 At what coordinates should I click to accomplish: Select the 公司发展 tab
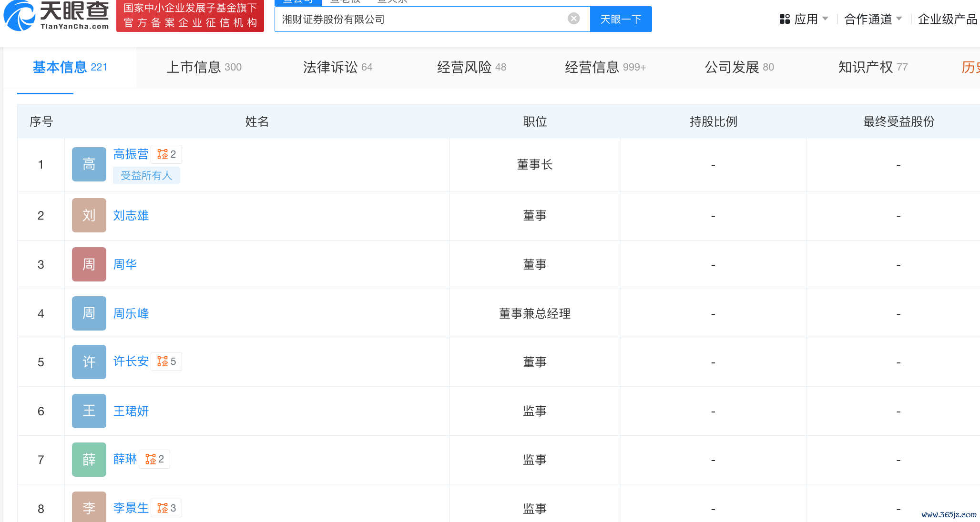pyautogui.click(x=739, y=67)
